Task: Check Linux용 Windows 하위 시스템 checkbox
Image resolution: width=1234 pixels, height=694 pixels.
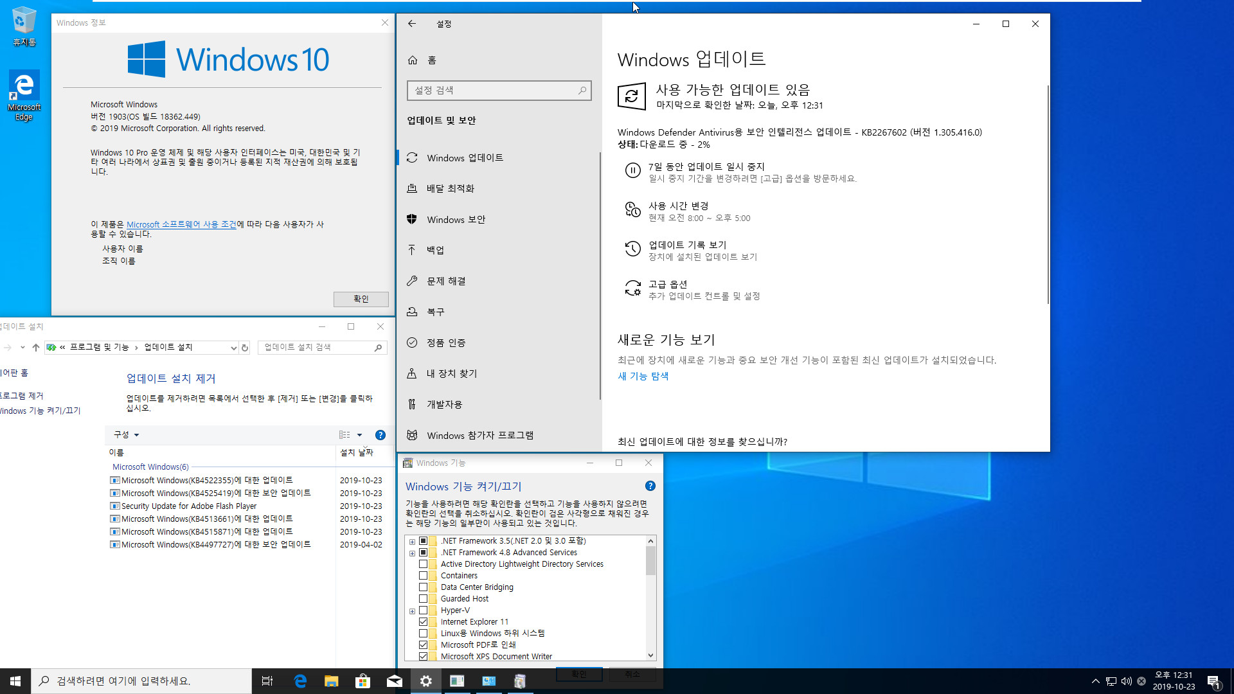Action: [x=423, y=634]
